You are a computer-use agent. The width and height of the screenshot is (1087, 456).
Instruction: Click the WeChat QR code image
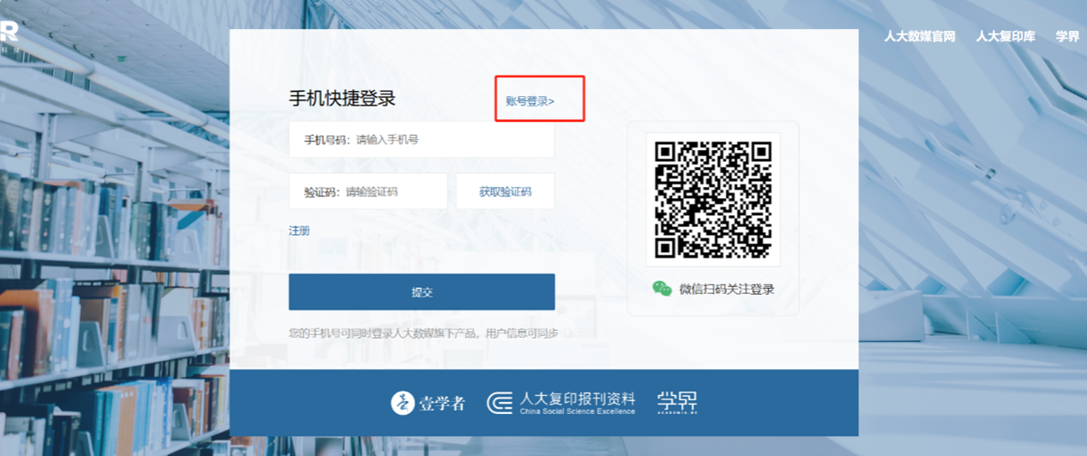tap(712, 200)
